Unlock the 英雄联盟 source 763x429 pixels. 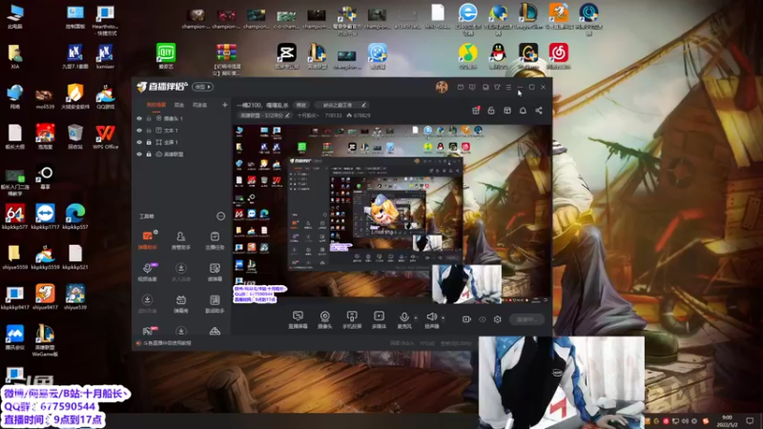pyautogui.click(x=149, y=154)
